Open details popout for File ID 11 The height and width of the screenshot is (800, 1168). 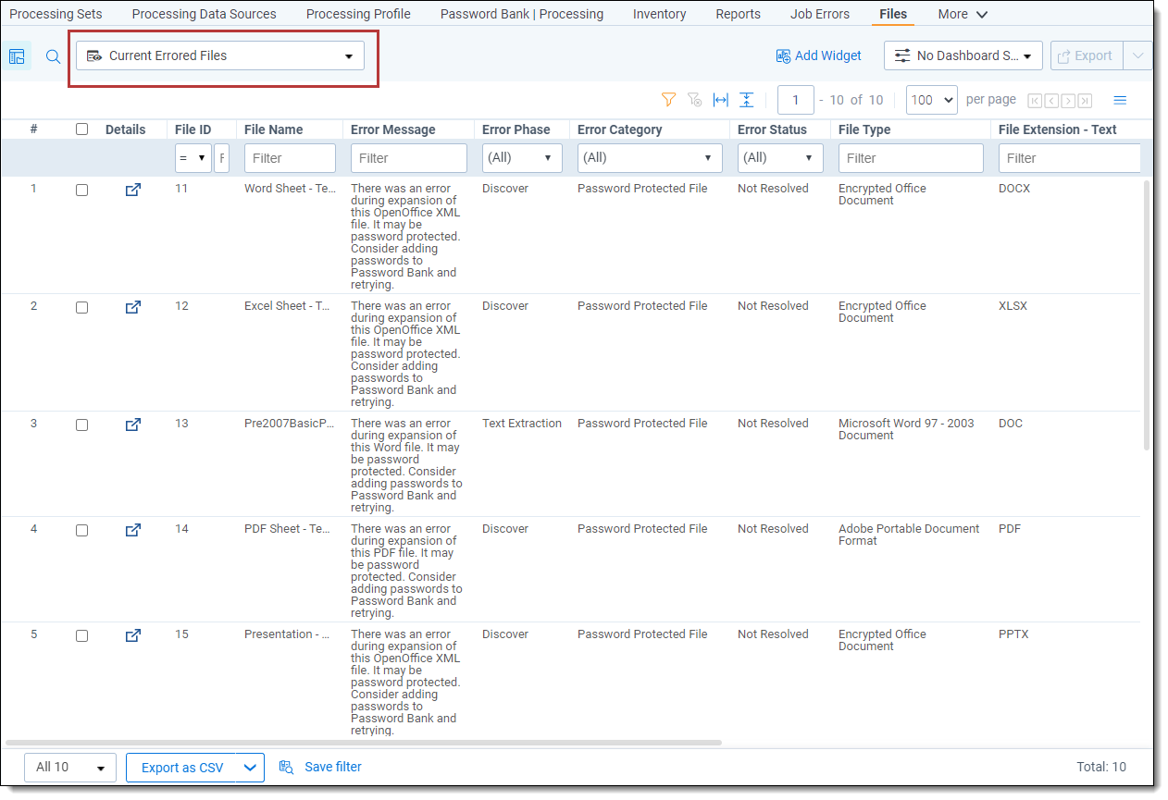coord(132,190)
